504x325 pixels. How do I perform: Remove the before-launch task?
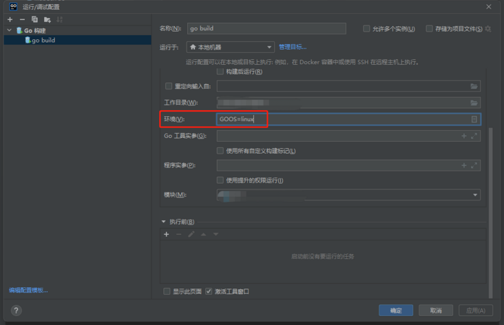pos(179,234)
